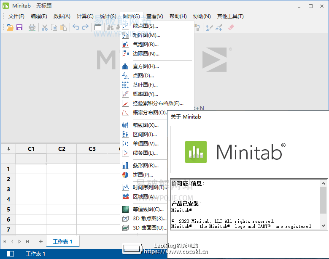Select column header C3

pos(92,149)
